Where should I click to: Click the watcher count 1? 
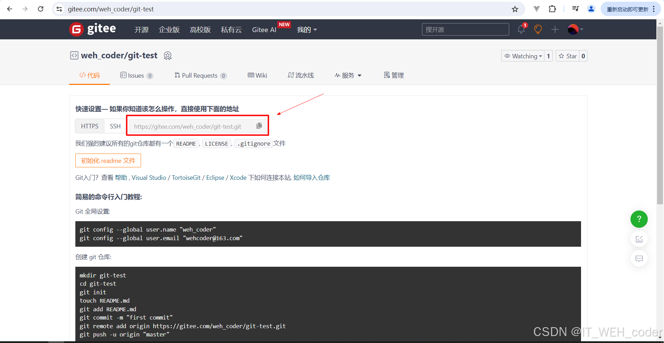[x=548, y=56]
